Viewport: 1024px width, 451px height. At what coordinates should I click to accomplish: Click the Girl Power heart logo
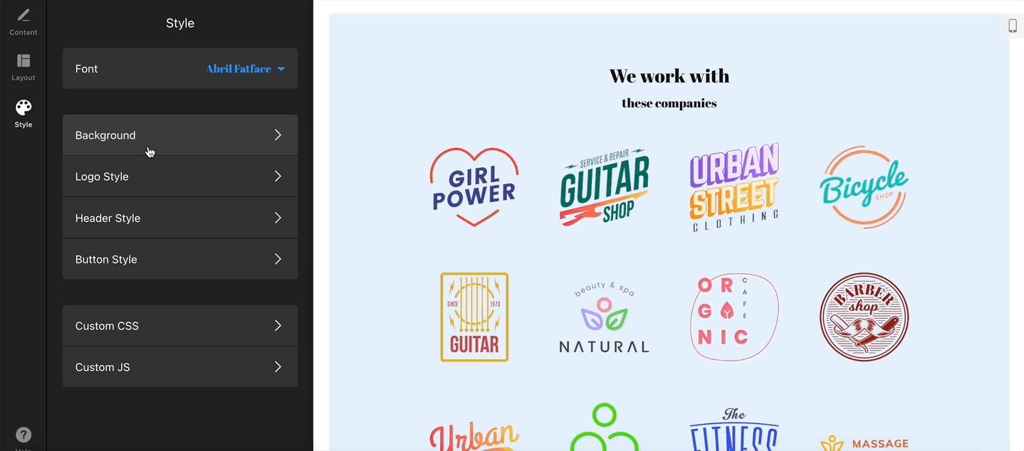[474, 187]
